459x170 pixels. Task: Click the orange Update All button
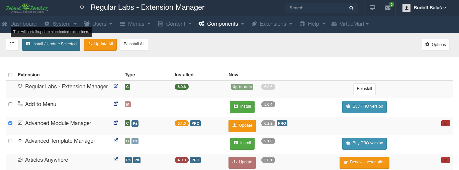100,44
